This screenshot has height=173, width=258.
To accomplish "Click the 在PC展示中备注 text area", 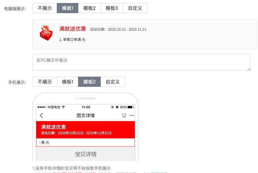I will tap(141, 62).
